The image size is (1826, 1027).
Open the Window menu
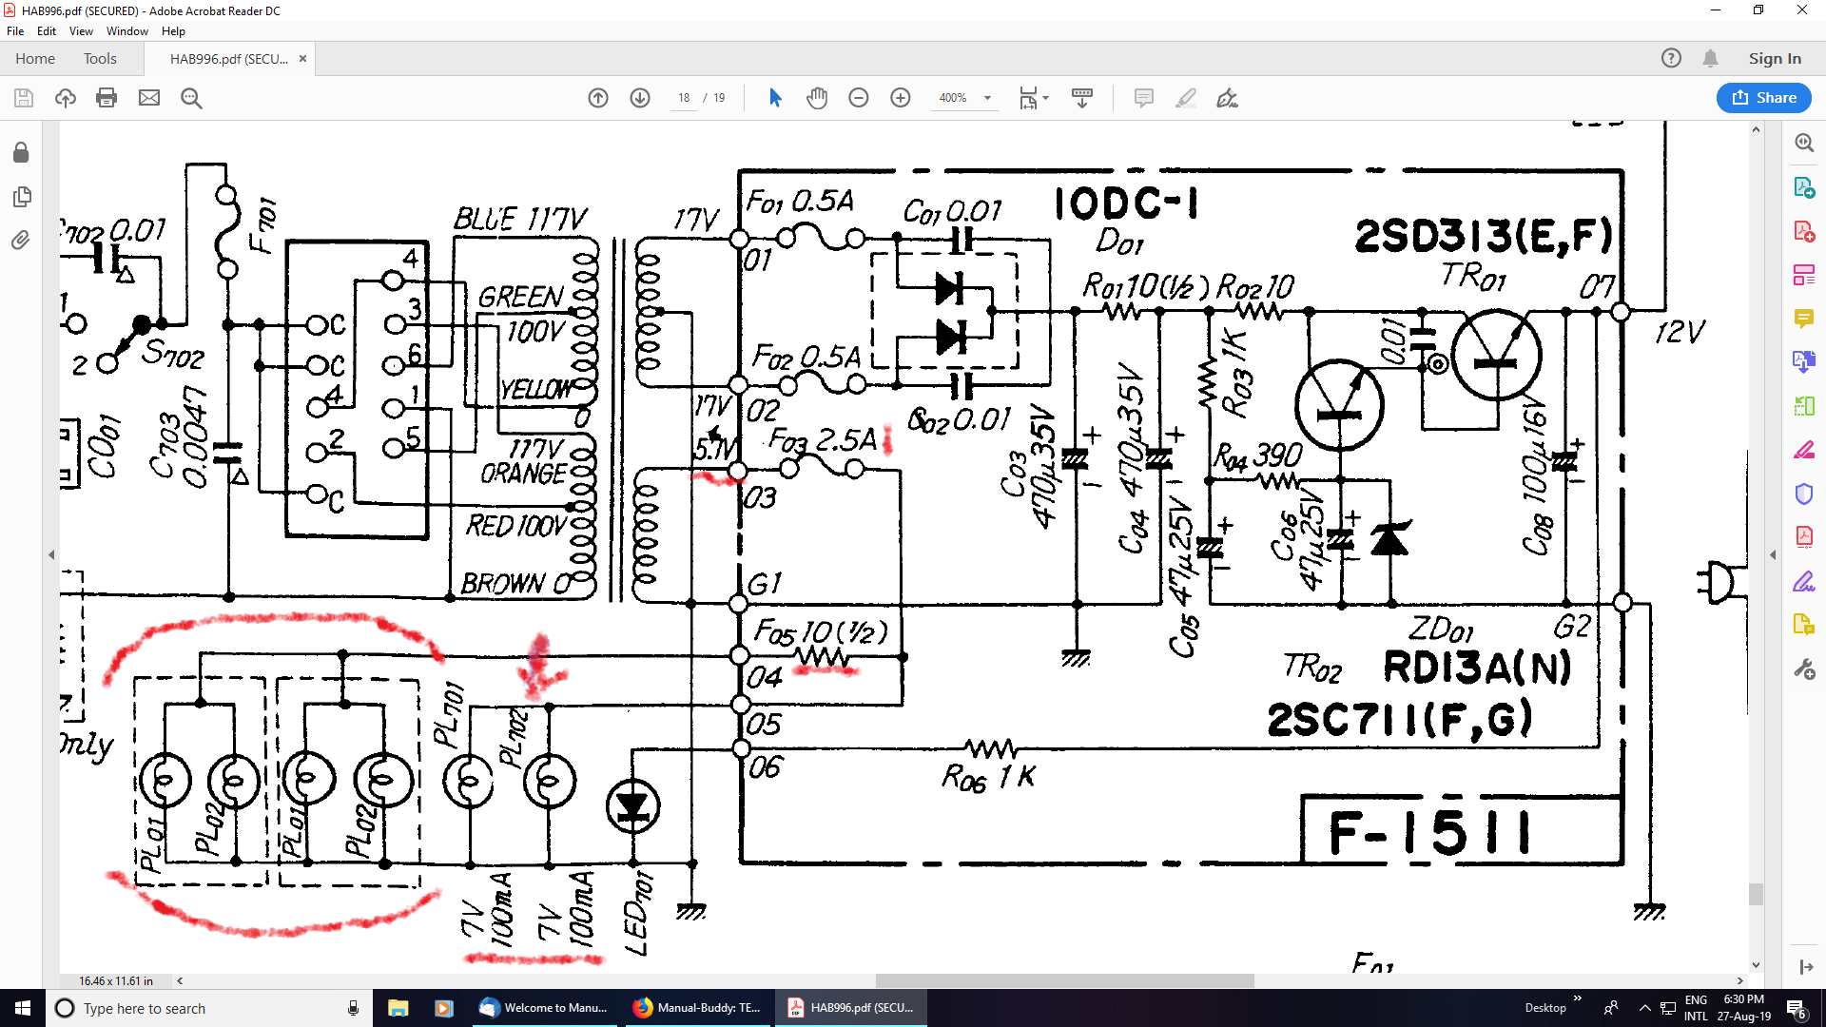pyautogui.click(x=127, y=31)
